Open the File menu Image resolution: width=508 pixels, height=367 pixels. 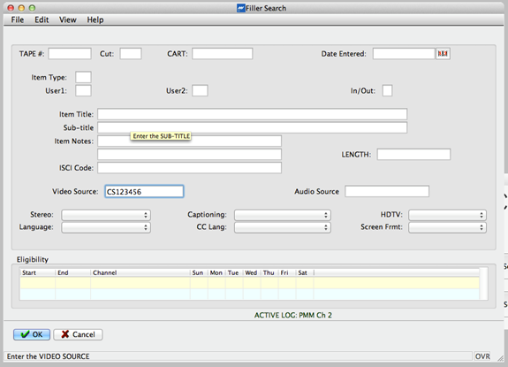(18, 19)
